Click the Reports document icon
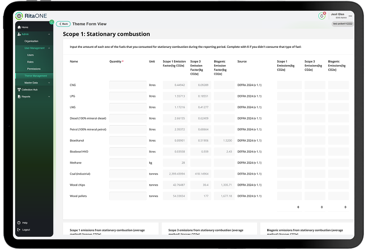The height and width of the screenshot is (249, 367). [19, 96]
